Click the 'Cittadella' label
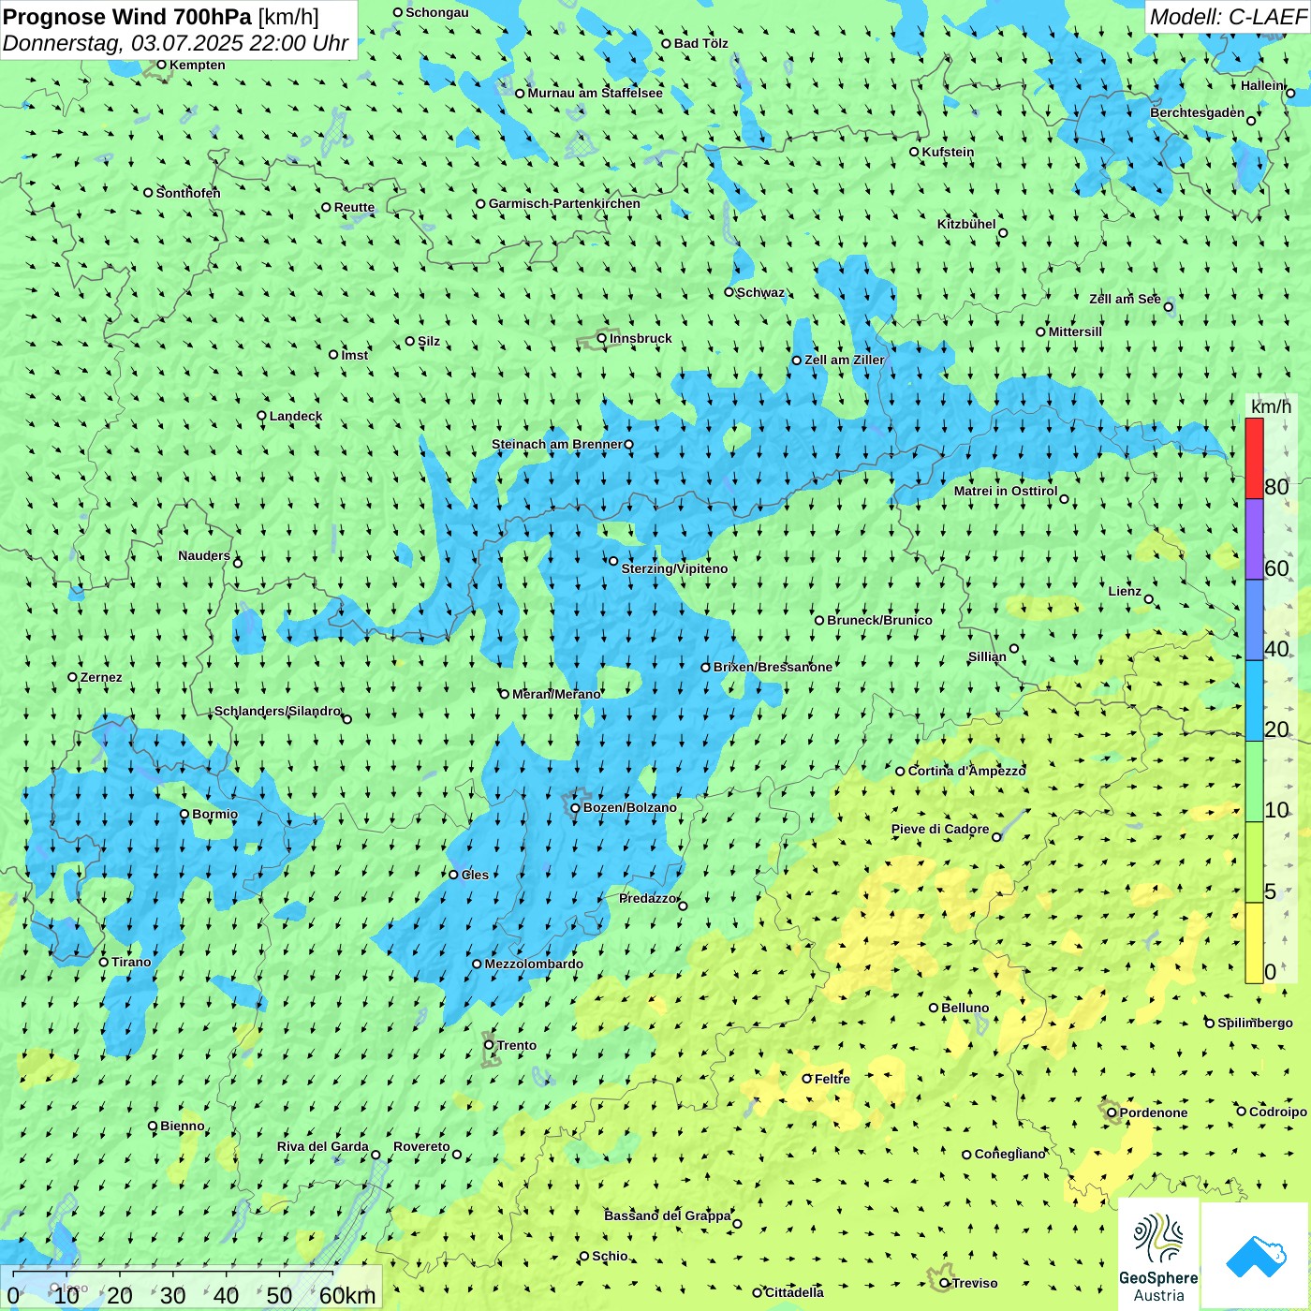Image resolution: width=1311 pixels, height=1311 pixels. tap(794, 1292)
